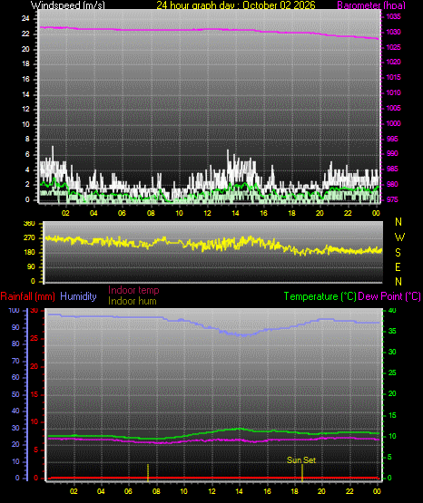Click the green 40 value on temperature axis

[392, 311]
